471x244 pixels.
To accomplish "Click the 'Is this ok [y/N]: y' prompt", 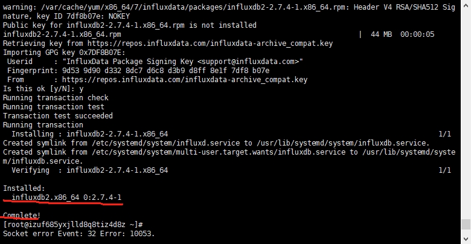I will [43, 89].
